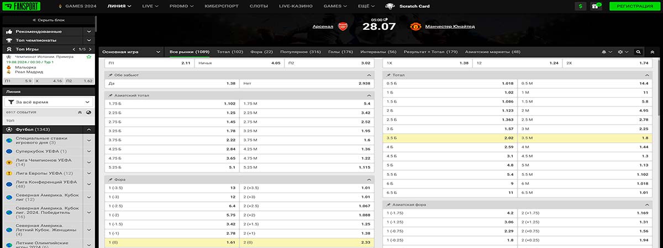Expand Суперкубок УЕФА league
Image resolution: width=663 pixels, height=248 pixels.
click(x=89, y=151)
